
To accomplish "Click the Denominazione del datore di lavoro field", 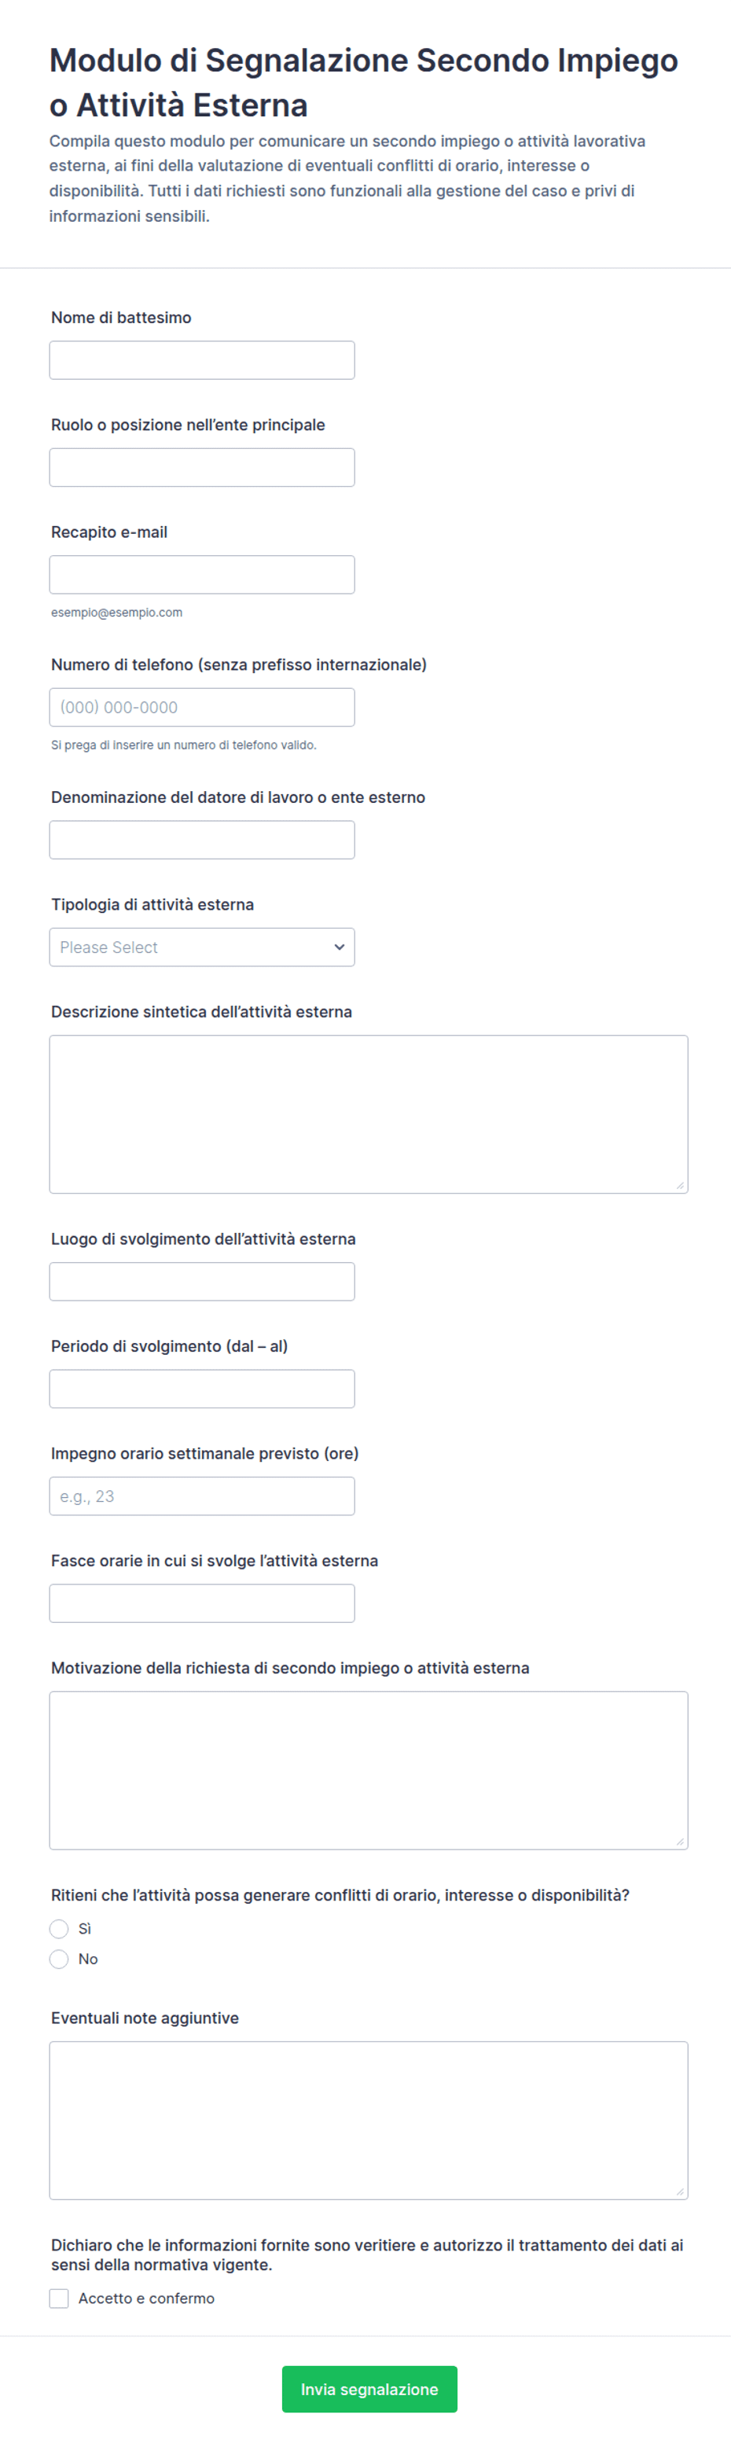I will [x=201, y=840].
